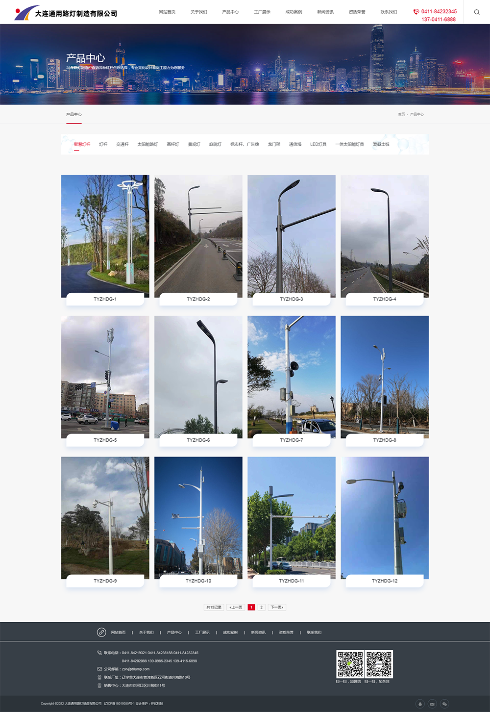Image resolution: width=490 pixels, height=712 pixels.
Task: Click the 上一页 previous page button
Action: tap(236, 607)
